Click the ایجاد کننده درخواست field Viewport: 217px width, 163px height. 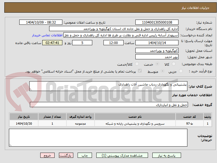pyautogui.click(x=121, y=35)
